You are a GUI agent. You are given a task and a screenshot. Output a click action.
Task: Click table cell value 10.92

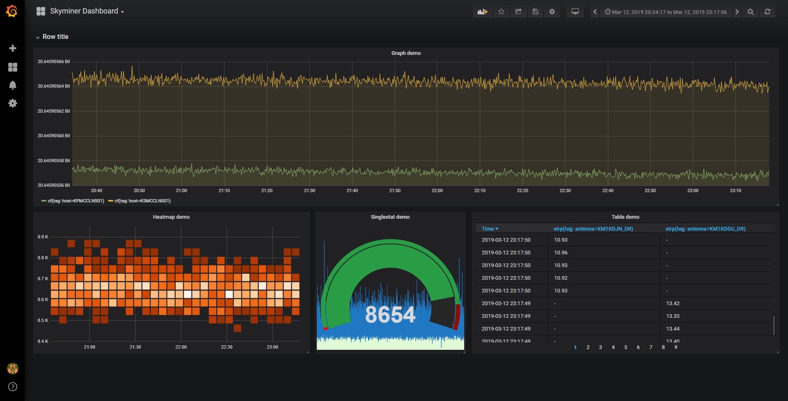tap(561, 278)
